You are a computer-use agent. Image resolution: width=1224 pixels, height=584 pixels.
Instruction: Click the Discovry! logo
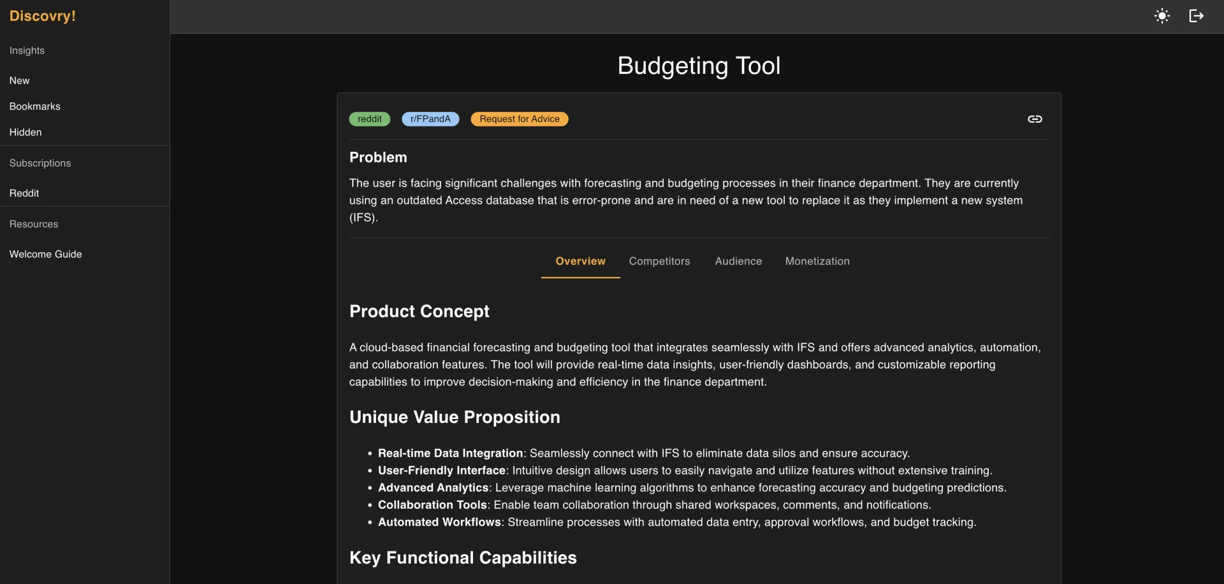tap(43, 16)
